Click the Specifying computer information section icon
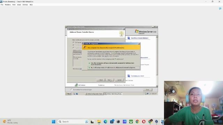The height and width of the screenshot is (125, 223). pyautogui.click(x=129, y=38)
